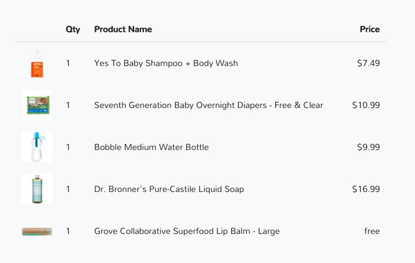Open the Grove lip balm tube thumbnail
The height and width of the screenshot is (263, 415).
pyautogui.click(x=37, y=232)
